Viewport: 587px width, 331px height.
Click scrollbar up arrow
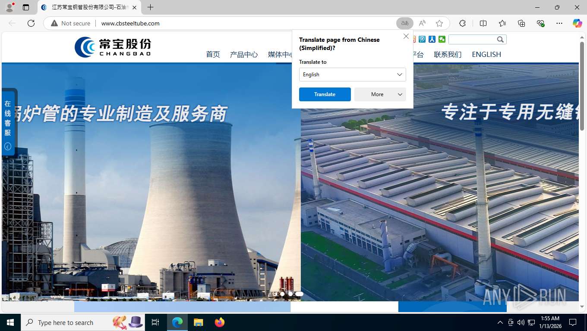point(582,37)
